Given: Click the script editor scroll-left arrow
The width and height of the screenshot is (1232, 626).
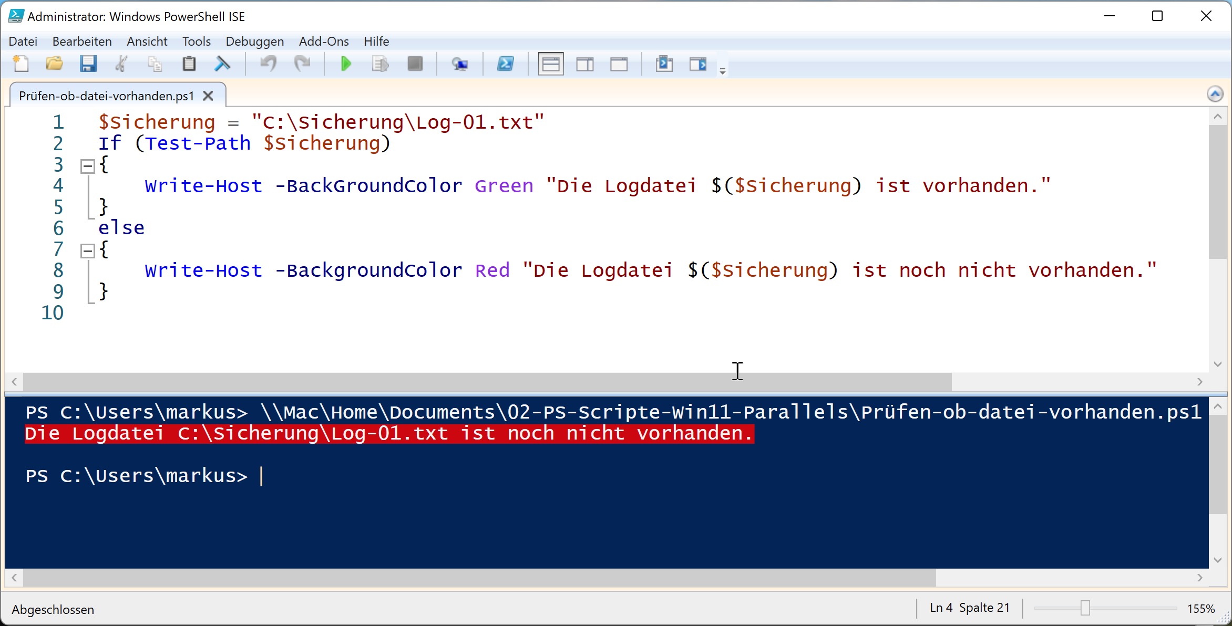Looking at the screenshot, I should pos(14,382).
